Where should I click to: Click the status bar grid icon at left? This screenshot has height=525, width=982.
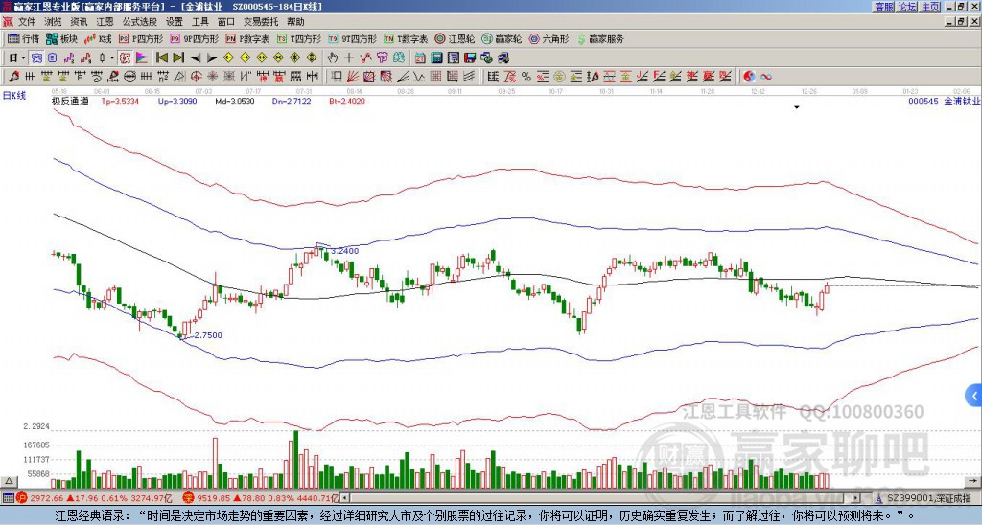click(8, 498)
